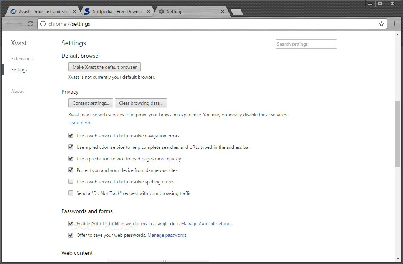Toggle prediction service for searches and URLs
The image size is (403, 264).
coord(71,147)
